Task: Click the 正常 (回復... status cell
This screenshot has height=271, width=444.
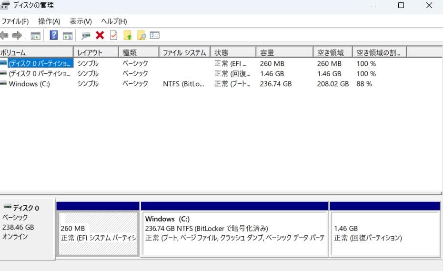Action: (x=232, y=74)
